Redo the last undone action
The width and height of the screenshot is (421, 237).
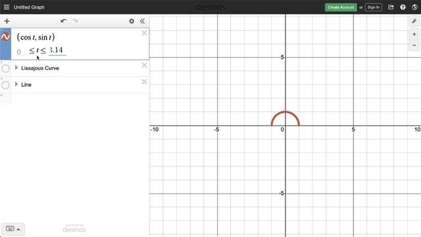[x=75, y=20]
